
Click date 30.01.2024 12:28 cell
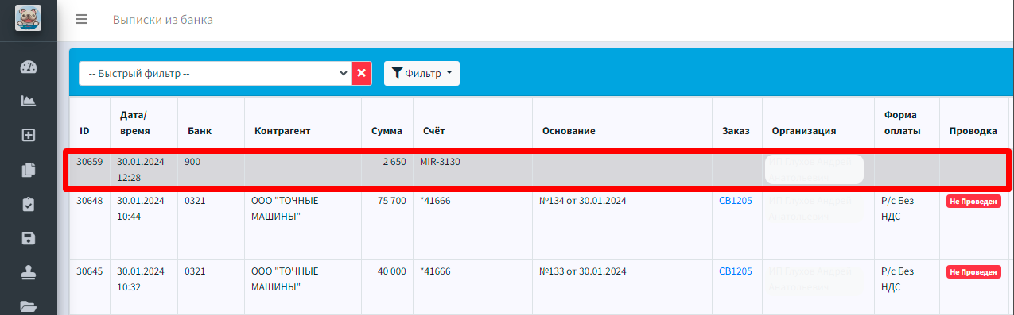141,170
